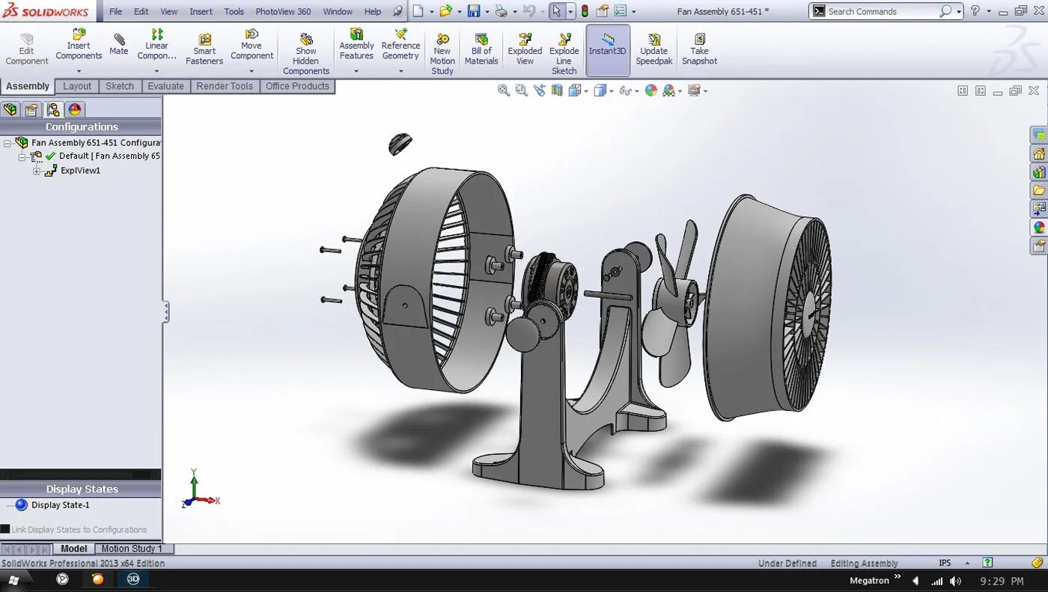The image size is (1048, 592).
Task: Click the Exploded View tool
Action: (x=525, y=49)
